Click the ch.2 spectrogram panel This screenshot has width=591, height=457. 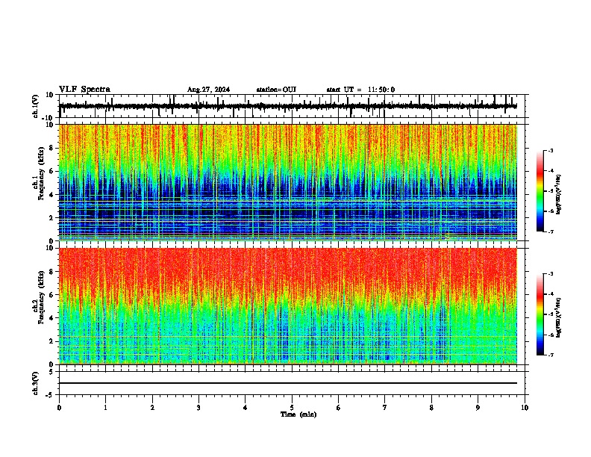click(x=288, y=306)
